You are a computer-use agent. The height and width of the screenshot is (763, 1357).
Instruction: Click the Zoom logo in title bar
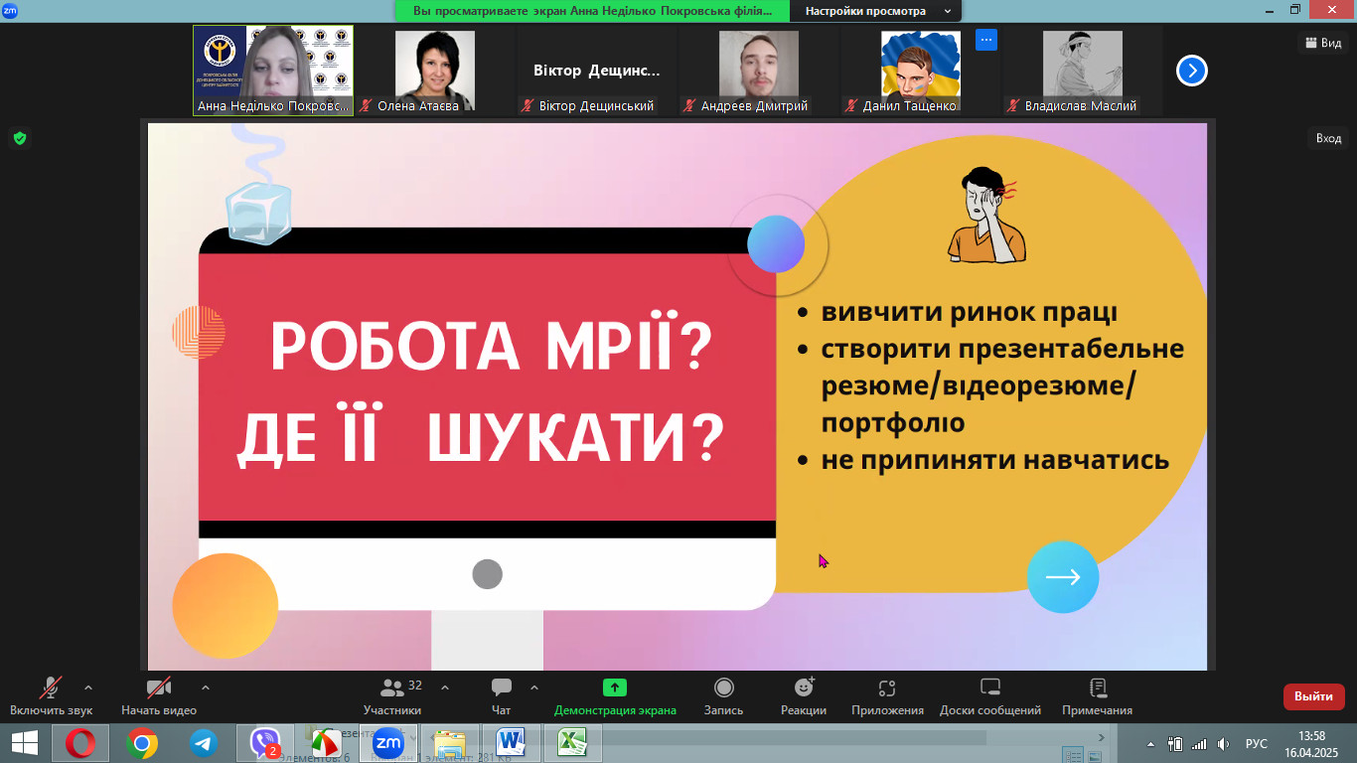[x=10, y=10]
